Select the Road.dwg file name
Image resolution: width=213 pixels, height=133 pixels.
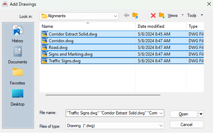pyautogui.click(x=58, y=47)
